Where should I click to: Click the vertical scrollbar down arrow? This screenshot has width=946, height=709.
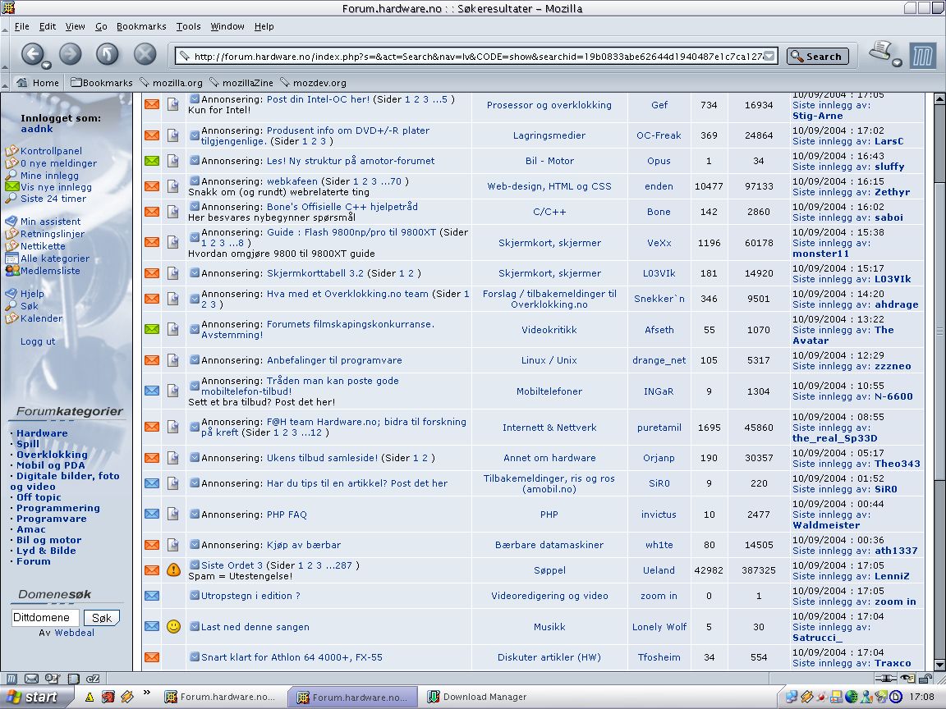tap(939, 665)
